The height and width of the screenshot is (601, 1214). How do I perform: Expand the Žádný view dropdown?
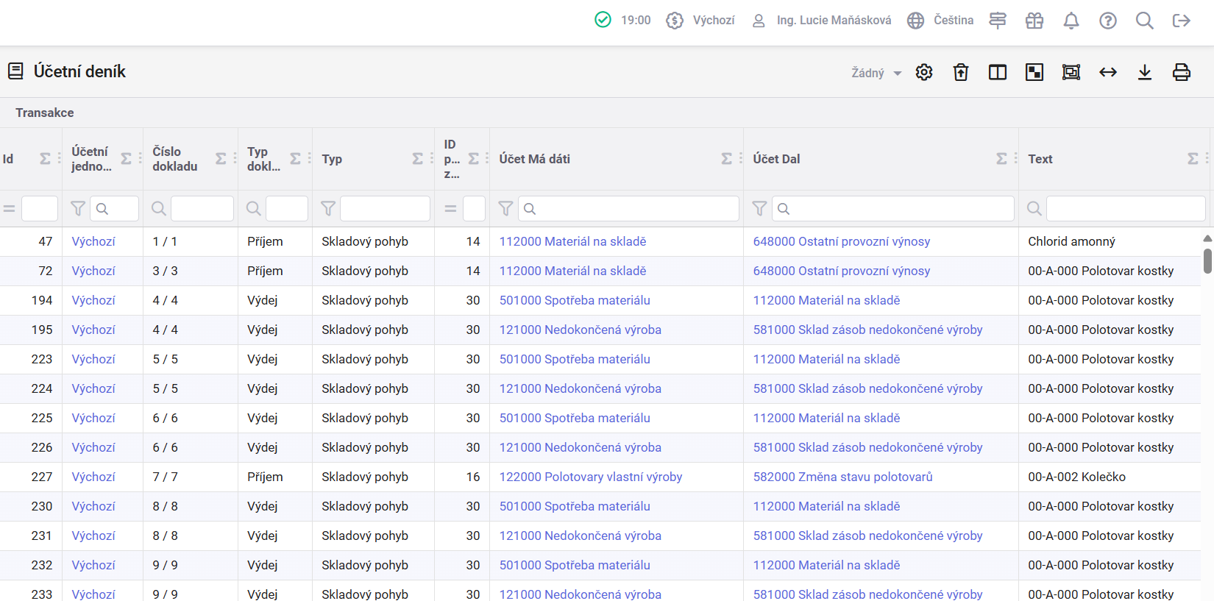click(x=876, y=73)
